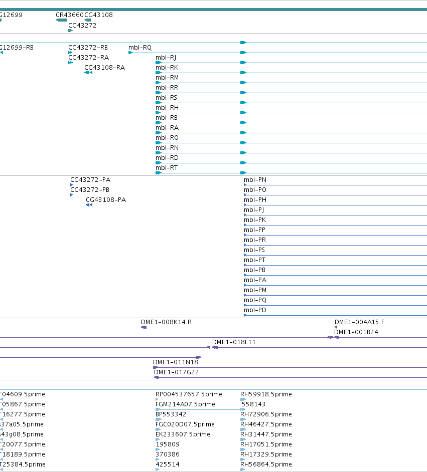Select protein mbl-PK
The height and width of the screenshot is (472, 427).
(255, 220)
